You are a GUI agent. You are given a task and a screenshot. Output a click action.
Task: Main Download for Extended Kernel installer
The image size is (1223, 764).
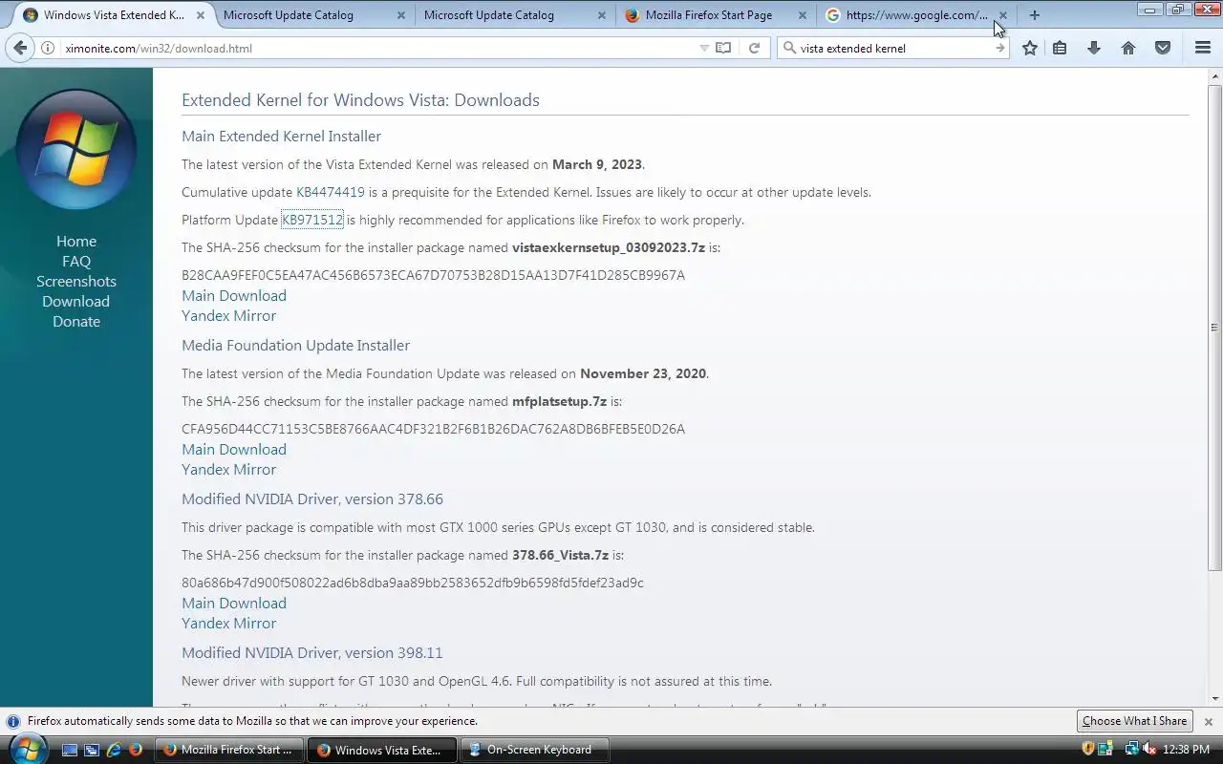coord(234,295)
